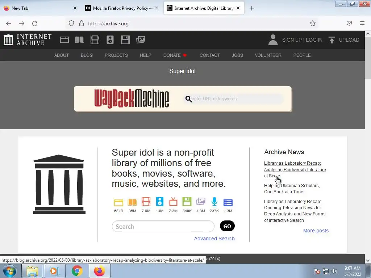The width and height of the screenshot is (371, 278).
Task: Click the page vertical scrollbar thumb
Action: [368, 58]
